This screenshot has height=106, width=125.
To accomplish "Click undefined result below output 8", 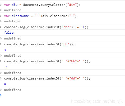I will click(13, 90).
